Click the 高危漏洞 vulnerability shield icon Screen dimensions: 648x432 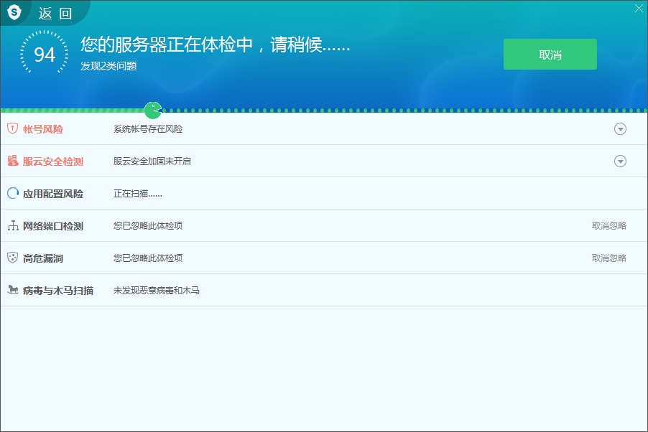pos(12,257)
